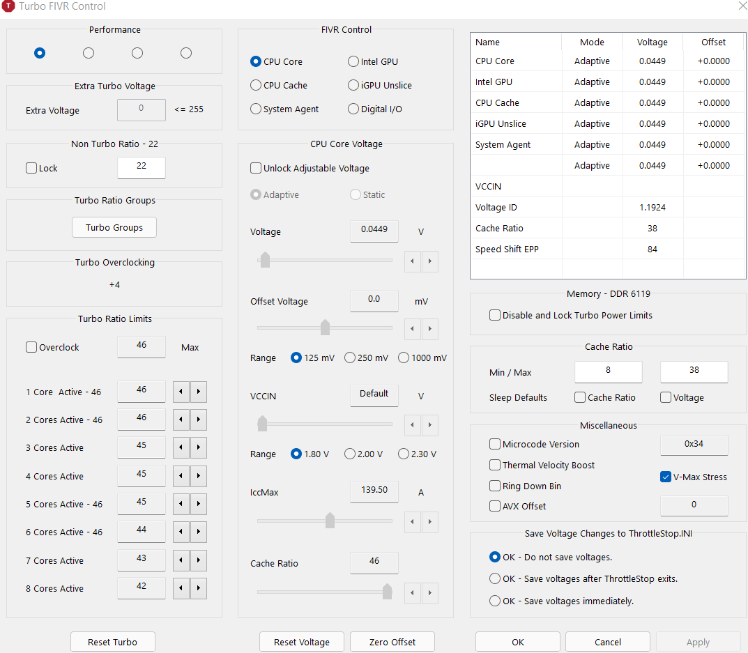Click the Offset Voltage value field

374,300
